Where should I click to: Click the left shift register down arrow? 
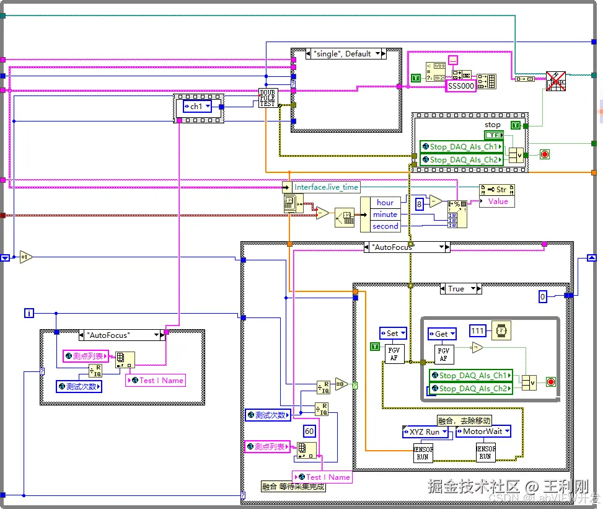coord(5,258)
